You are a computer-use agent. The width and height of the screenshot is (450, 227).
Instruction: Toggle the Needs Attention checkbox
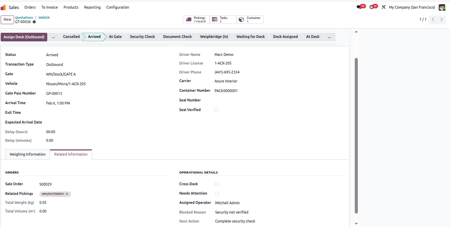tap(217, 194)
